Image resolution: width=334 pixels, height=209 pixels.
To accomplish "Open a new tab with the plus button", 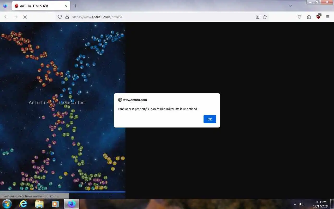I will coord(75,6).
